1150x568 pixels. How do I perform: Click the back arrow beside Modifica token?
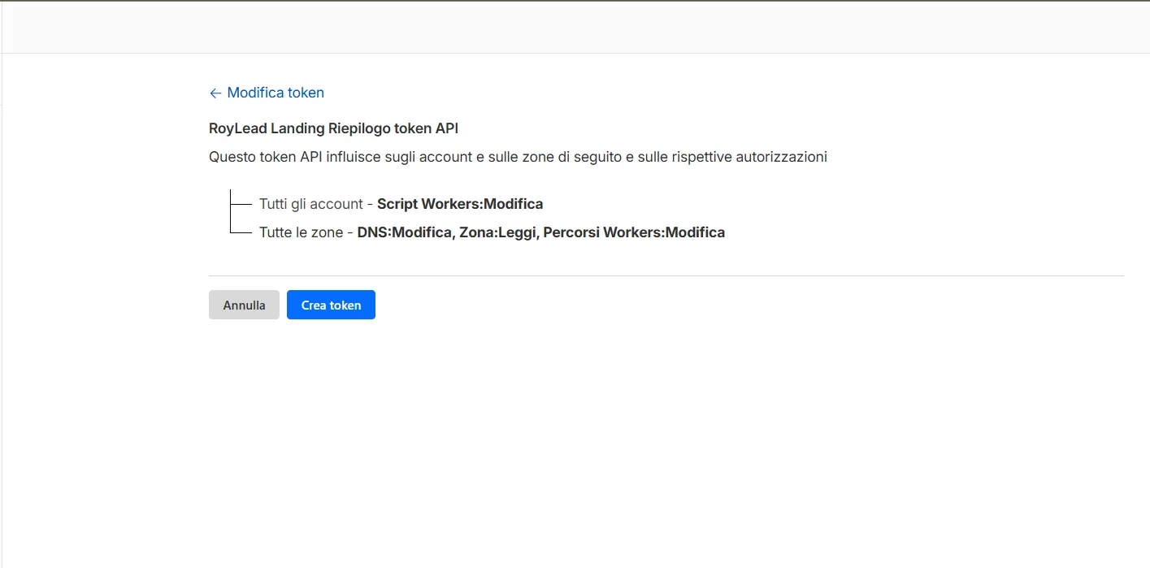click(215, 93)
